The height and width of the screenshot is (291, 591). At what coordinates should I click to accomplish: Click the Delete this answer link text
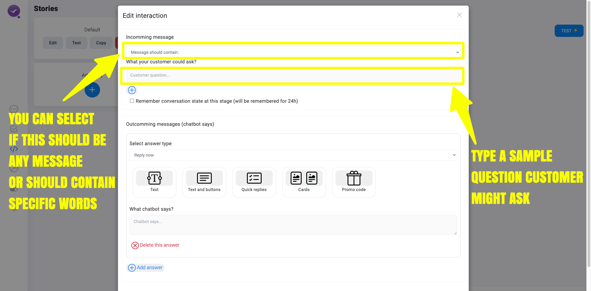coord(159,245)
